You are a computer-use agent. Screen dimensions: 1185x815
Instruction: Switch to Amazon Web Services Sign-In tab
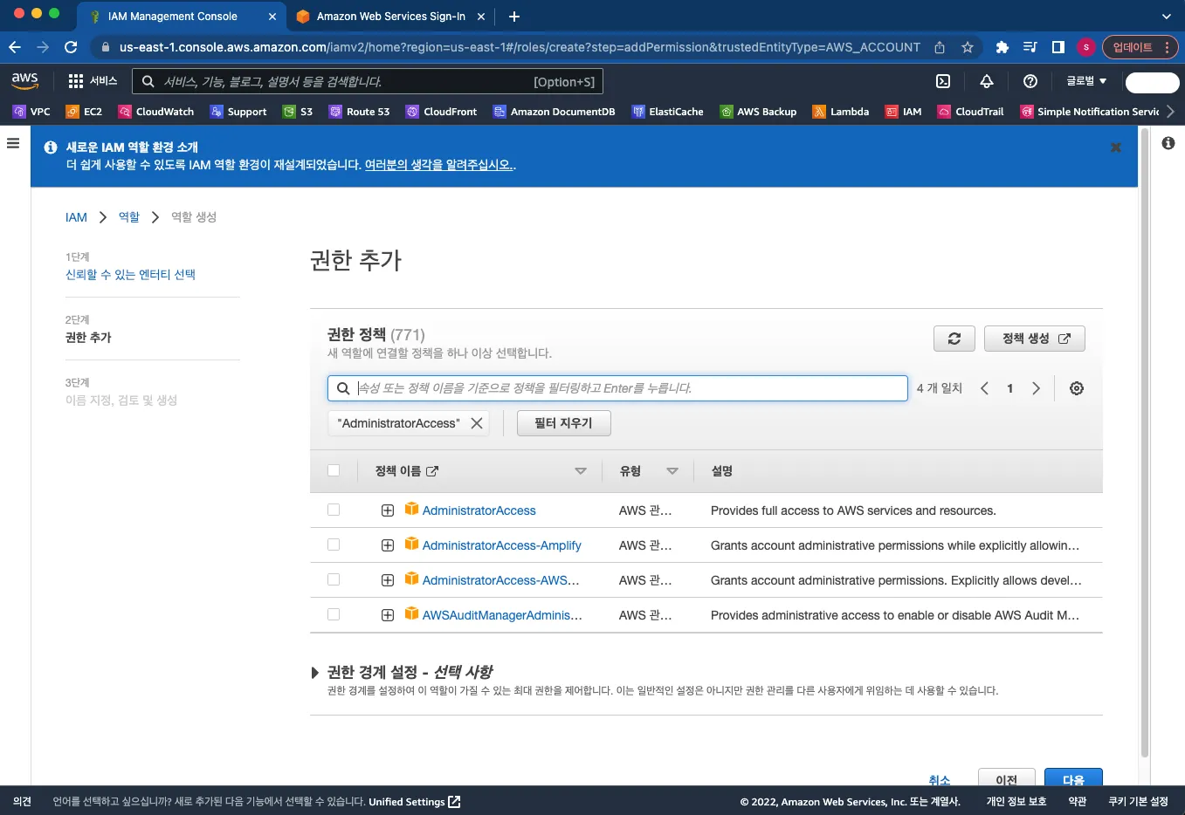(390, 16)
